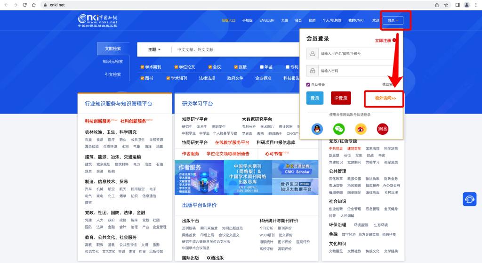Check the 专利 checkbox

click(x=288, y=67)
